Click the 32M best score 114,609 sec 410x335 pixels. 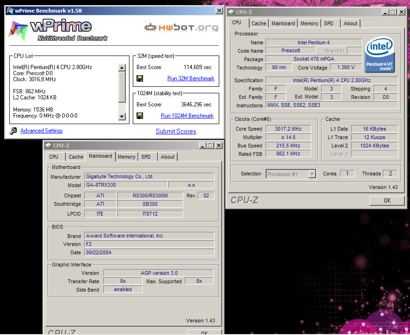197,67
